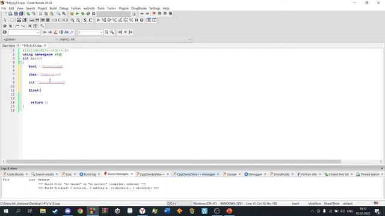Open Find with the magnifier icon
The image size is (385, 216).
pos(58,14)
